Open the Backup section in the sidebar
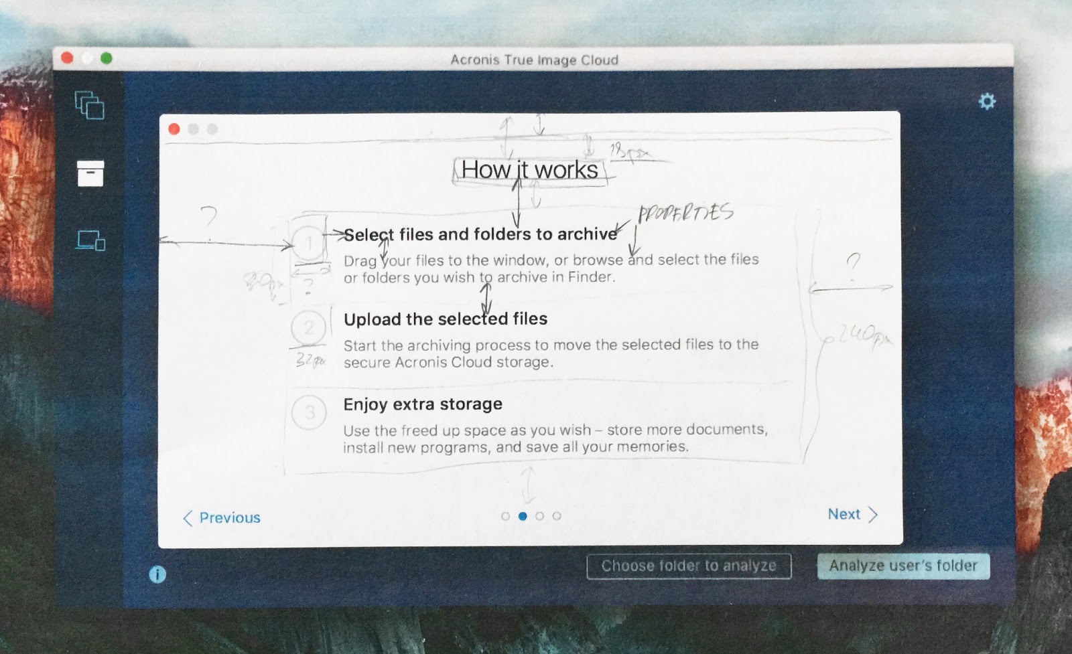The width and height of the screenshot is (1072, 654). (x=89, y=105)
